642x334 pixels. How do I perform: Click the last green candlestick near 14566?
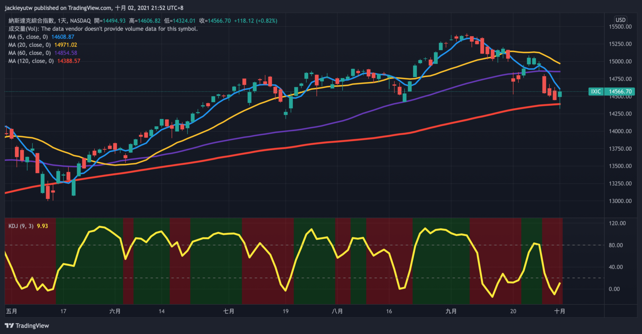(560, 94)
